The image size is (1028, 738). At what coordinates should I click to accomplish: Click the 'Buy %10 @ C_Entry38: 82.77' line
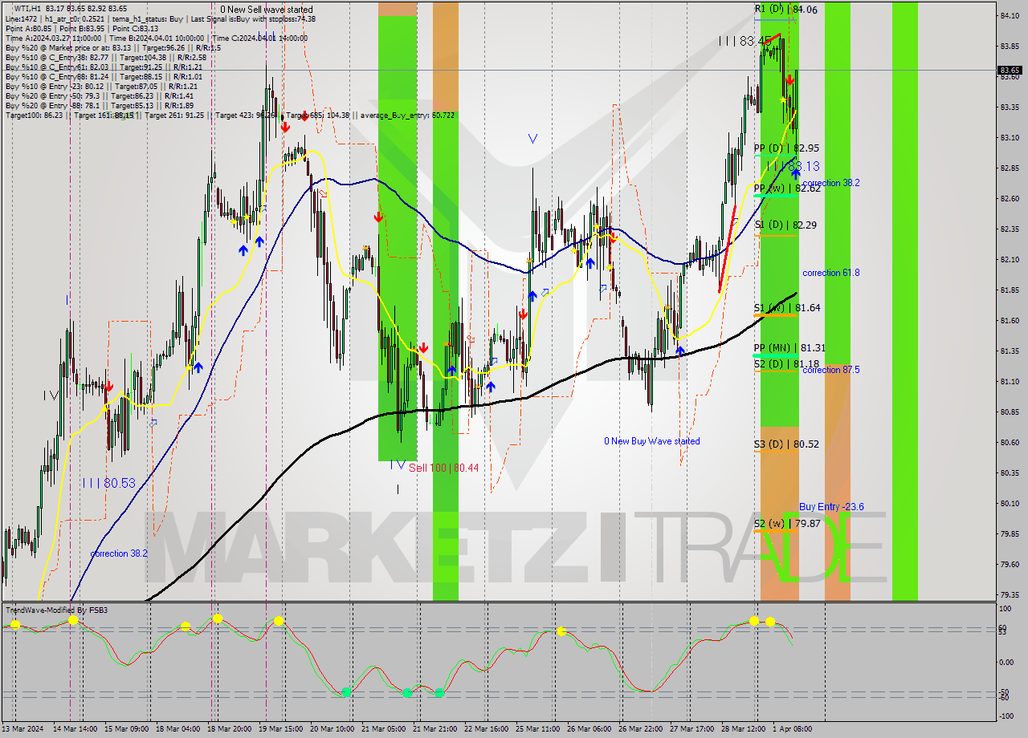point(105,57)
